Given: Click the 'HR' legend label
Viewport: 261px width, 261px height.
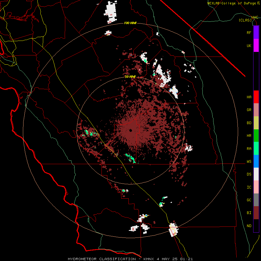Looking at the screenshot, I should point(249,136).
